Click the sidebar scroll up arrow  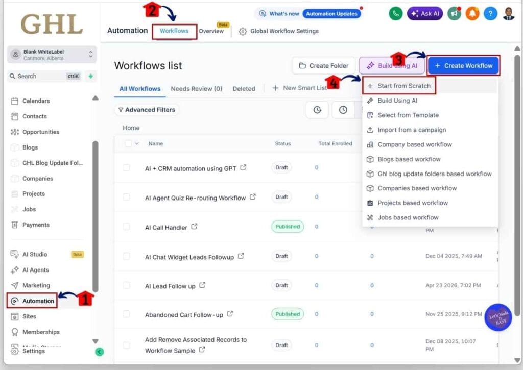tap(96, 98)
